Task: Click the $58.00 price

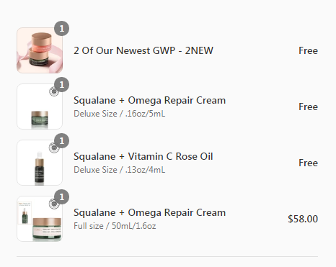Action: [x=303, y=219]
